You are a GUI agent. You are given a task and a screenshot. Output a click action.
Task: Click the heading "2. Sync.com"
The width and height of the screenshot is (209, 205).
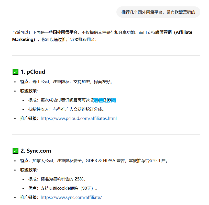pyautogui.click(x=36, y=151)
